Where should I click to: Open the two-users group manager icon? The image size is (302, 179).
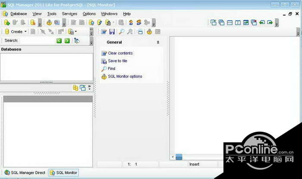138,22
